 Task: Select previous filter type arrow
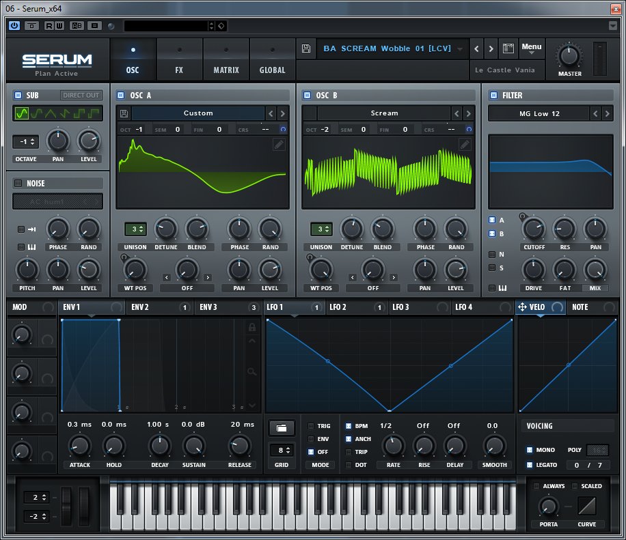coord(595,113)
